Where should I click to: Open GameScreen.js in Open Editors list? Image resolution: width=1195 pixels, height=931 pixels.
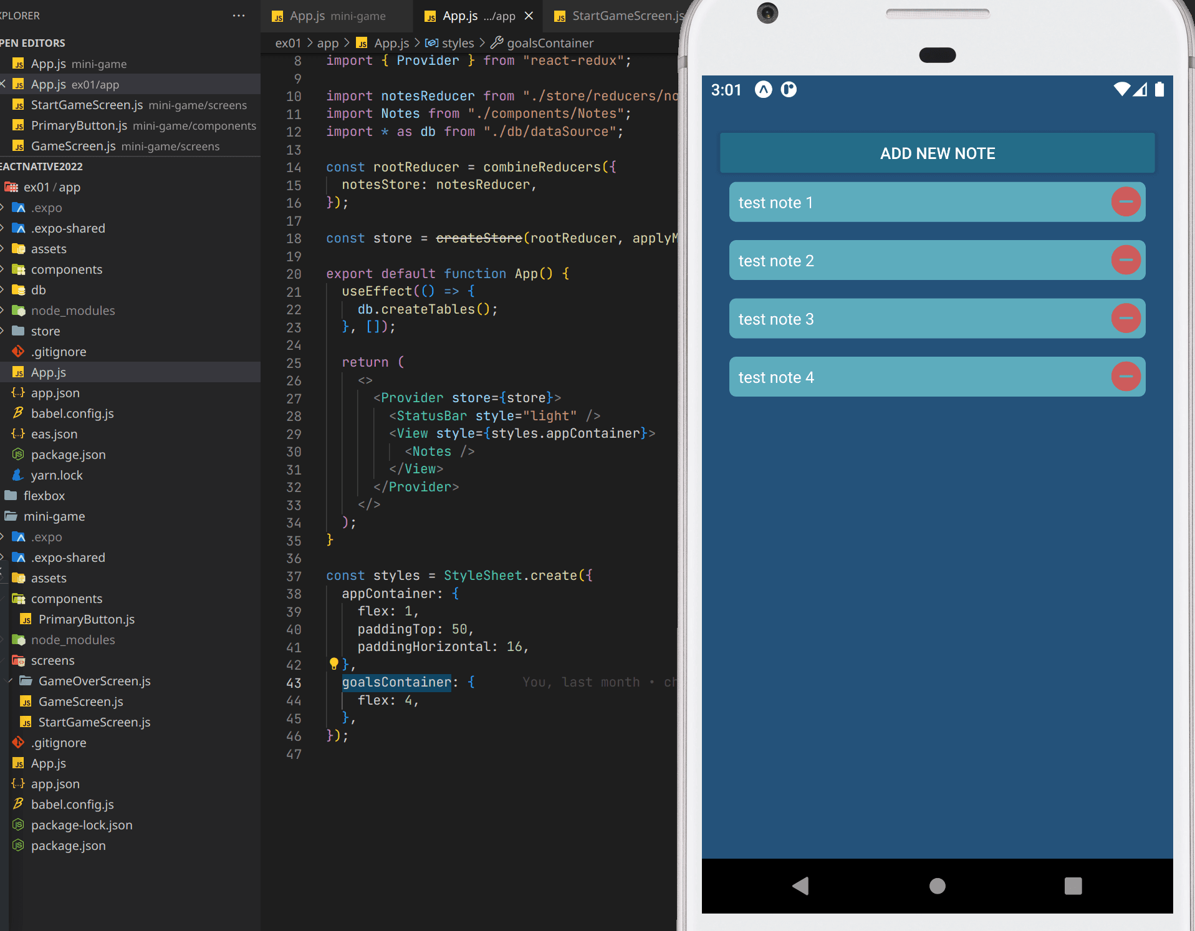tap(130, 146)
